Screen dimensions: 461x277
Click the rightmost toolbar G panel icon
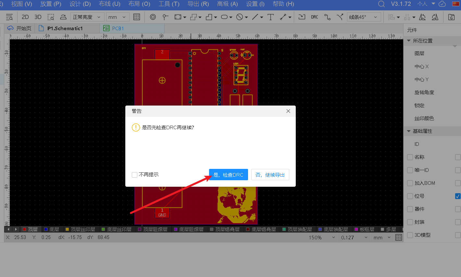(451, 17)
